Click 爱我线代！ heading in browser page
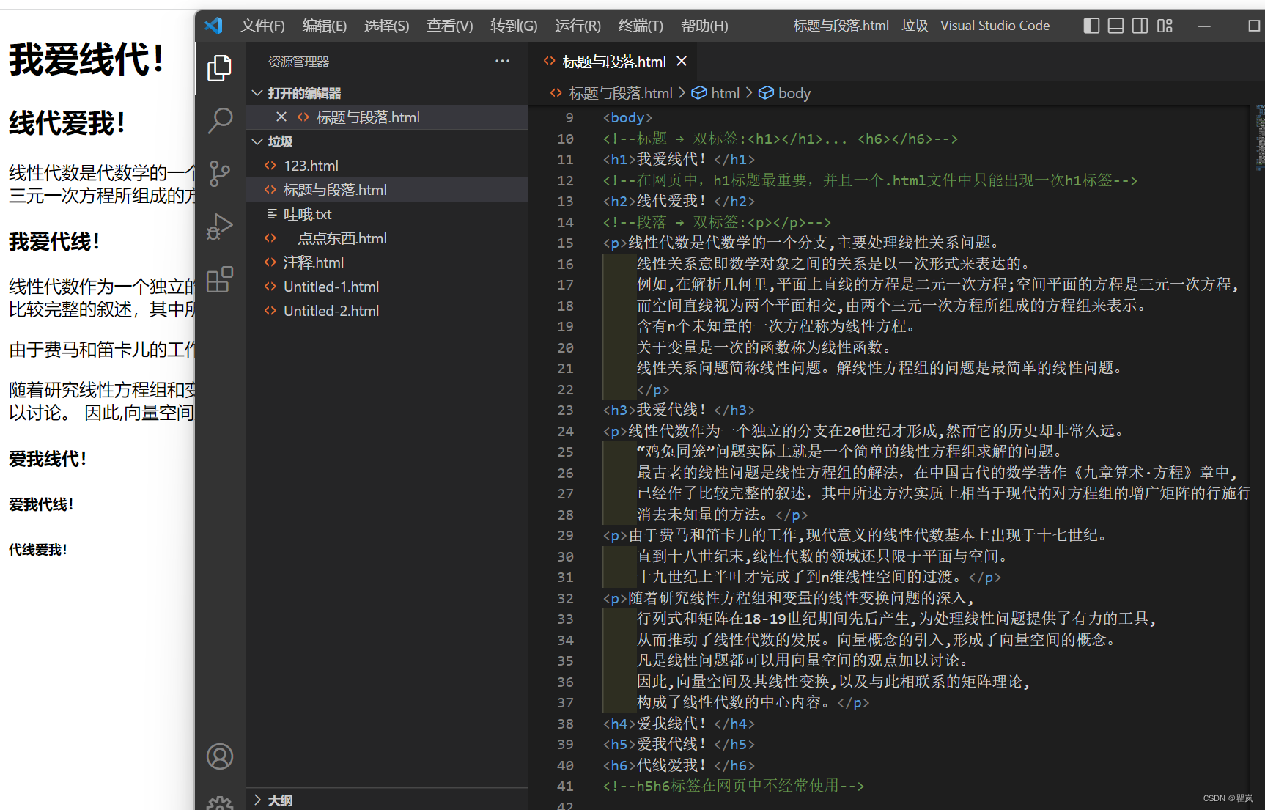Viewport: 1265px width, 810px height. point(48,459)
